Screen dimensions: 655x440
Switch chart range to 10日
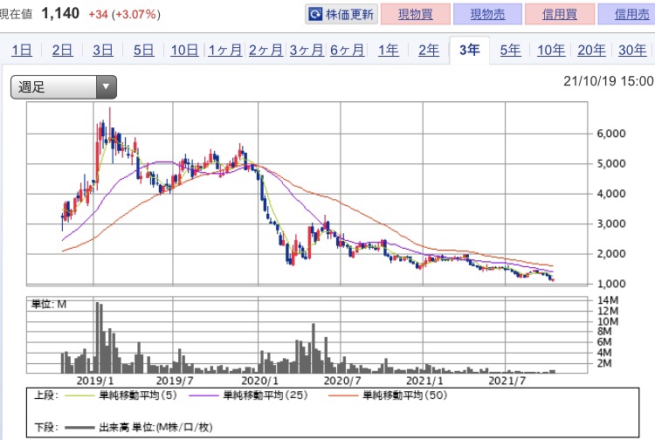pos(184,51)
